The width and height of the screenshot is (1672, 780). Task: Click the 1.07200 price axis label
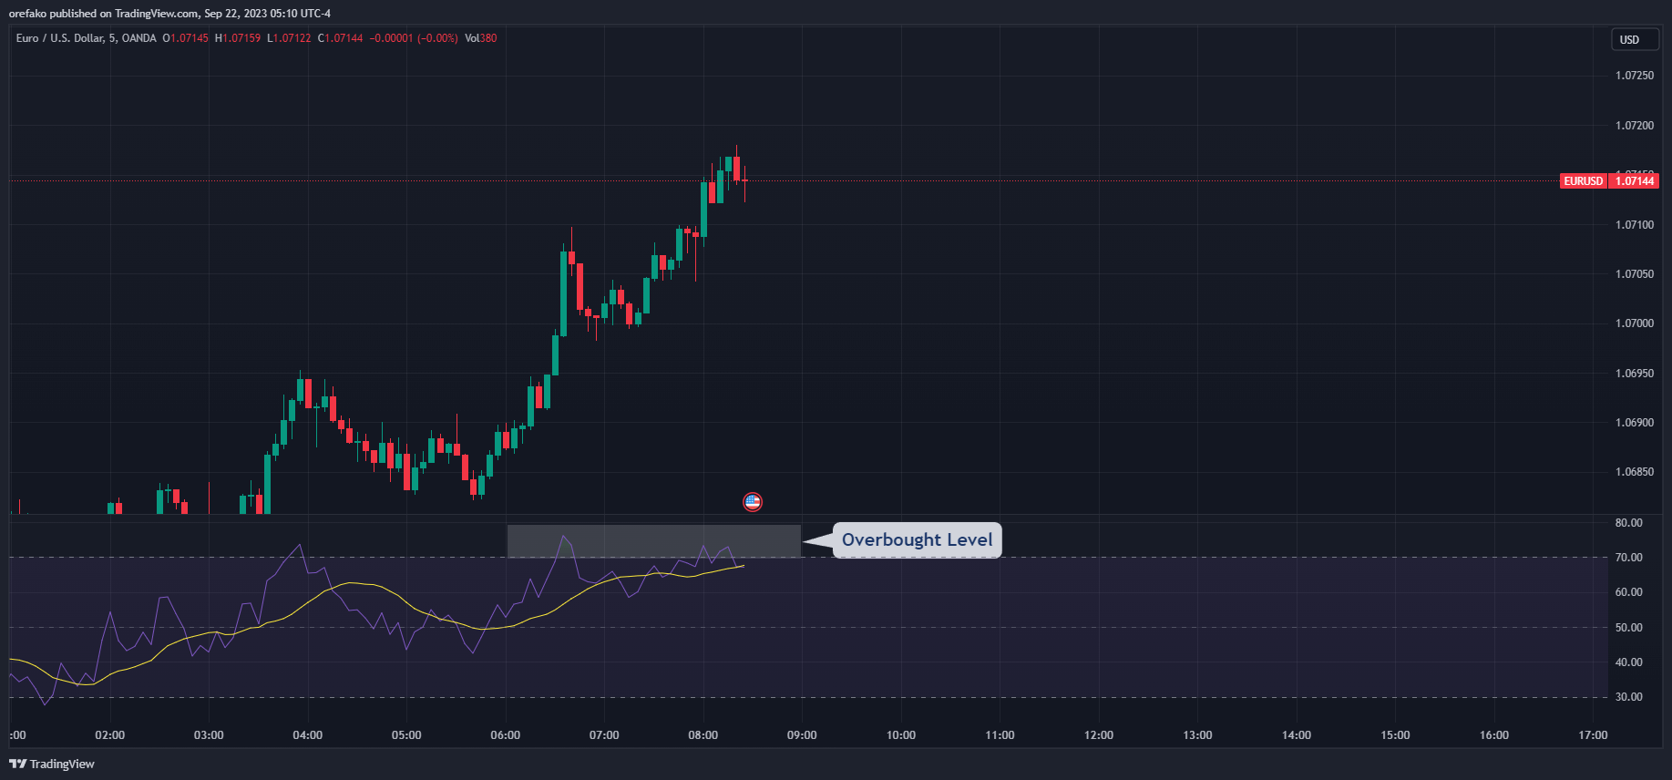[1635, 126]
